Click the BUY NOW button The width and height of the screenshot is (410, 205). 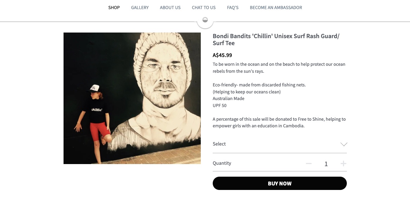(279, 183)
